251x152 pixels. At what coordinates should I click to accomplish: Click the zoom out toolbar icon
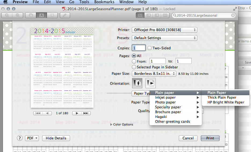pos(7,15)
